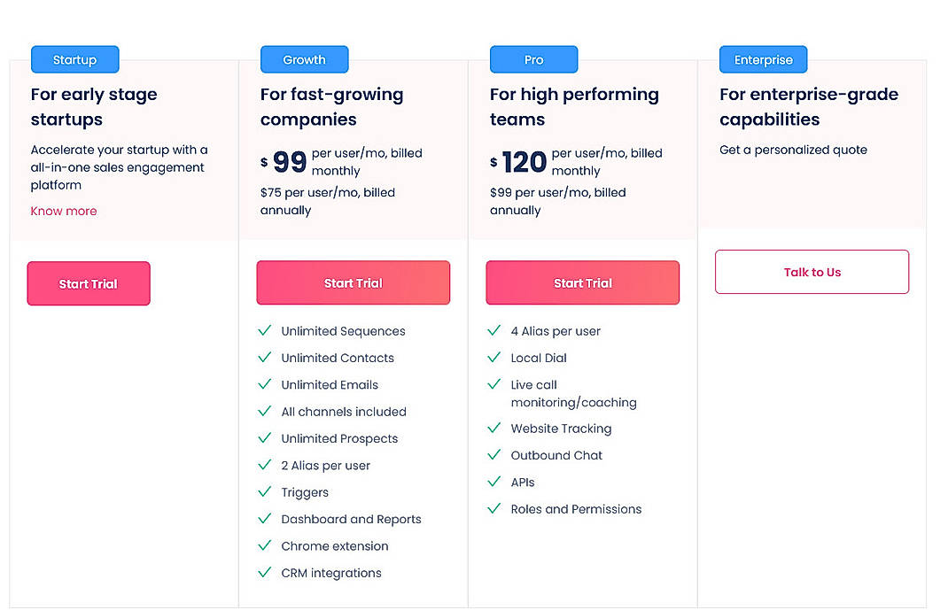Click the checkmark next to CRM integrations
The width and height of the screenshot is (948, 610).
click(x=264, y=573)
